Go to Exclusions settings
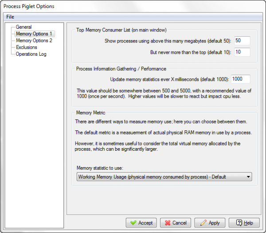This screenshot has width=266, height=233. click(x=27, y=47)
